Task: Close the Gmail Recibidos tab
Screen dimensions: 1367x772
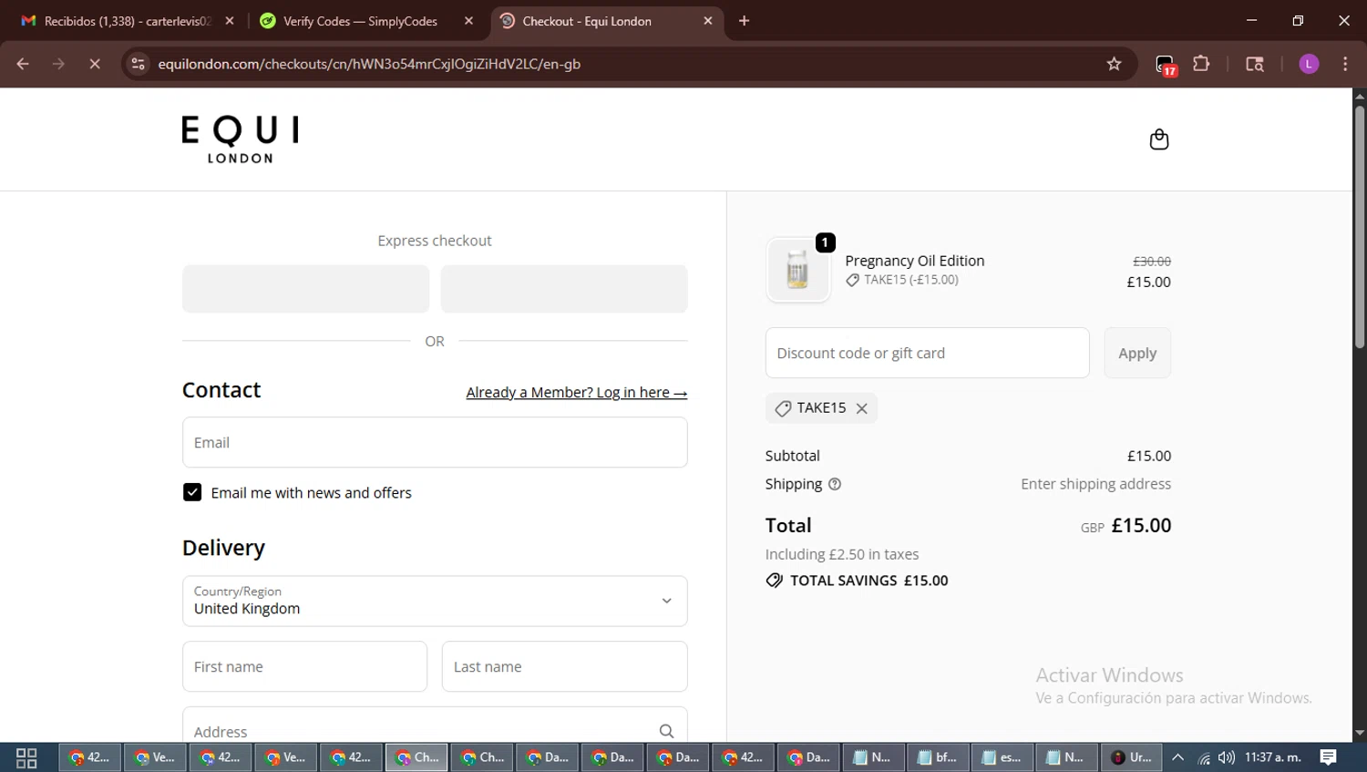Action: 230,21
